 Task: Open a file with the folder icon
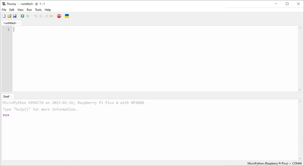click(x=9, y=16)
